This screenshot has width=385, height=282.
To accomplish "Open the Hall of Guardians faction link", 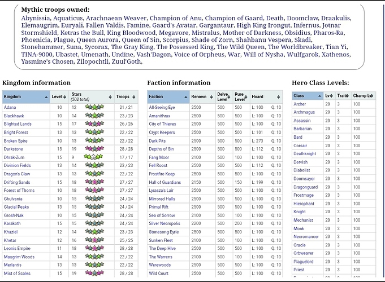I will click(x=165, y=182).
